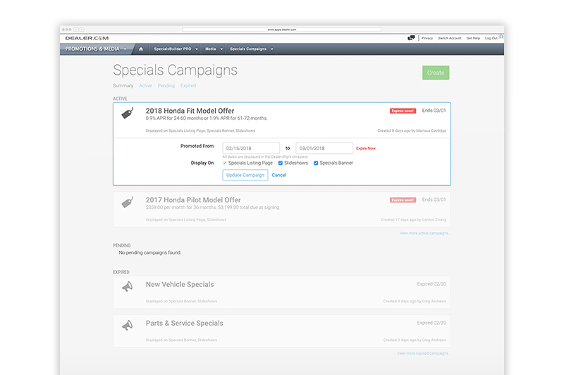564x375 pixels.
Task: Open the 2018 Honda Fit Model Offer title
Action: pos(190,111)
